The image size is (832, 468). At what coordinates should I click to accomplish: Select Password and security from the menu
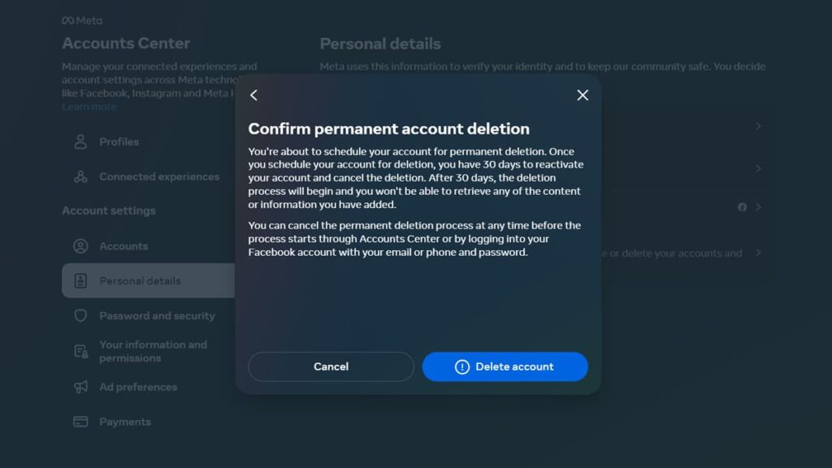point(156,315)
